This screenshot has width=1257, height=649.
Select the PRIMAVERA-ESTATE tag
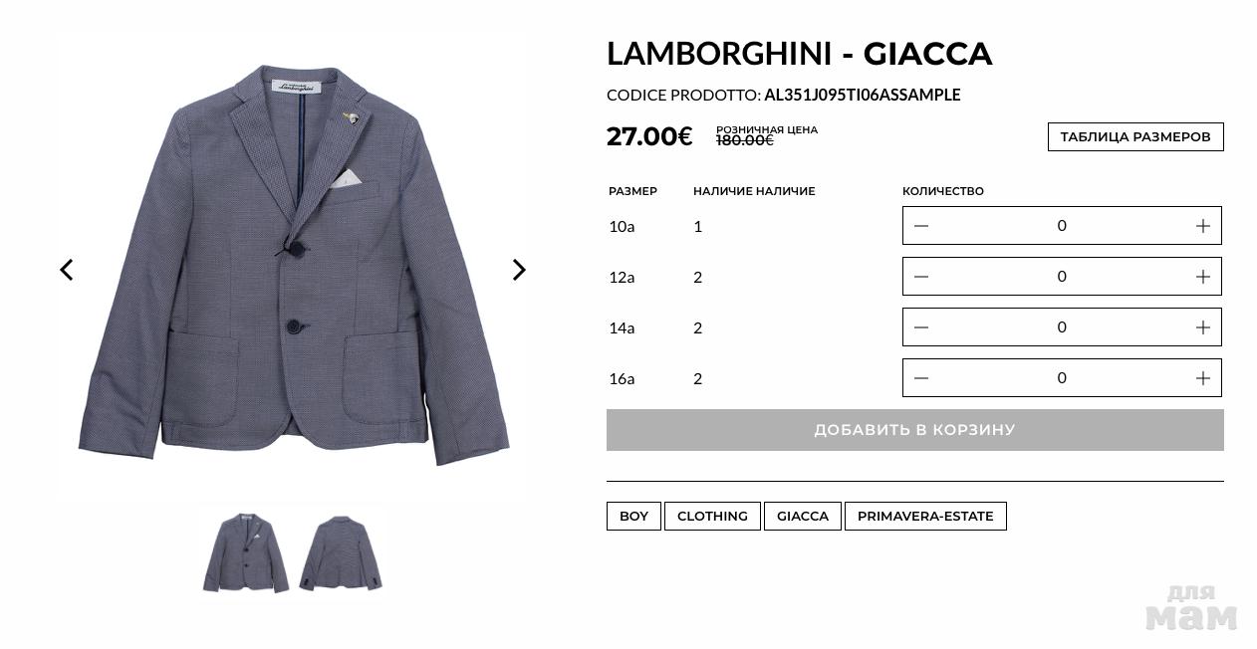point(925,516)
